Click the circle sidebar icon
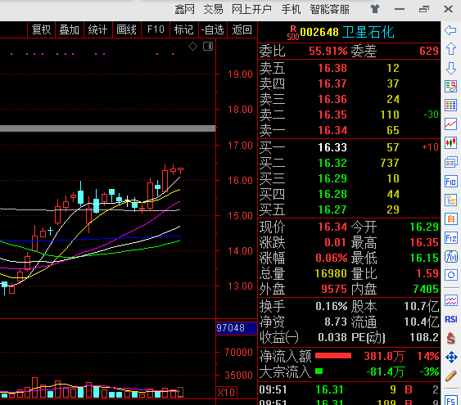Viewport: 461px width, 405px height. pyautogui.click(x=450, y=275)
